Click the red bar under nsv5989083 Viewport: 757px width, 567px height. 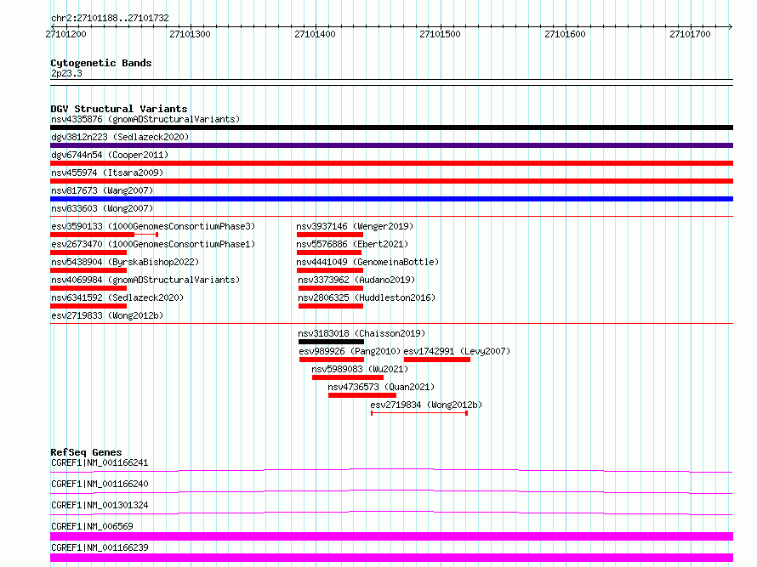pyautogui.click(x=348, y=377)
